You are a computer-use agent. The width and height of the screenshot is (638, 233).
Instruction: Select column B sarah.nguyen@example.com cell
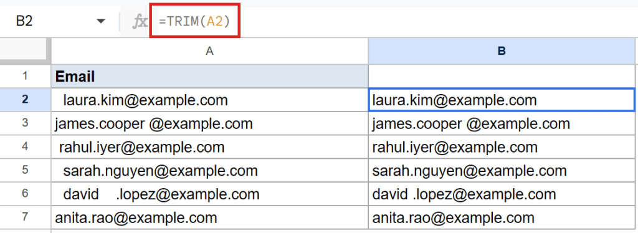[502, 170]
